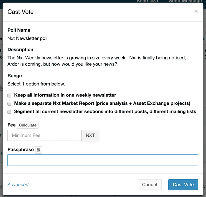Check 'Segment all current newsletter sections' option
206x197 pixels.
9,112
